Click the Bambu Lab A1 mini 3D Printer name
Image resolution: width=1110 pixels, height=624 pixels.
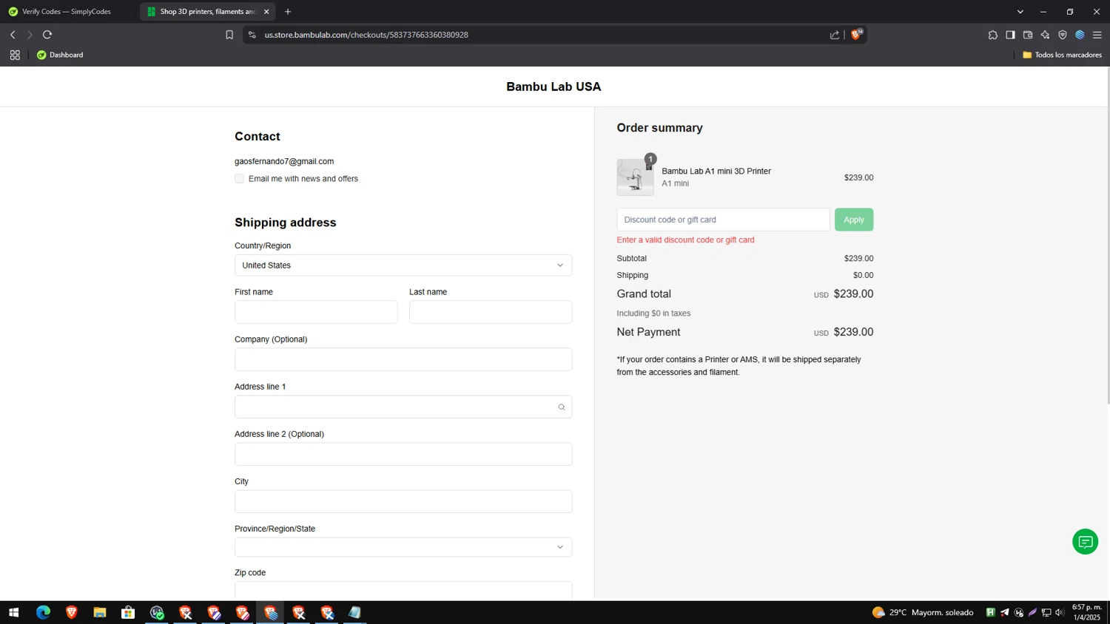pos(716,171)
